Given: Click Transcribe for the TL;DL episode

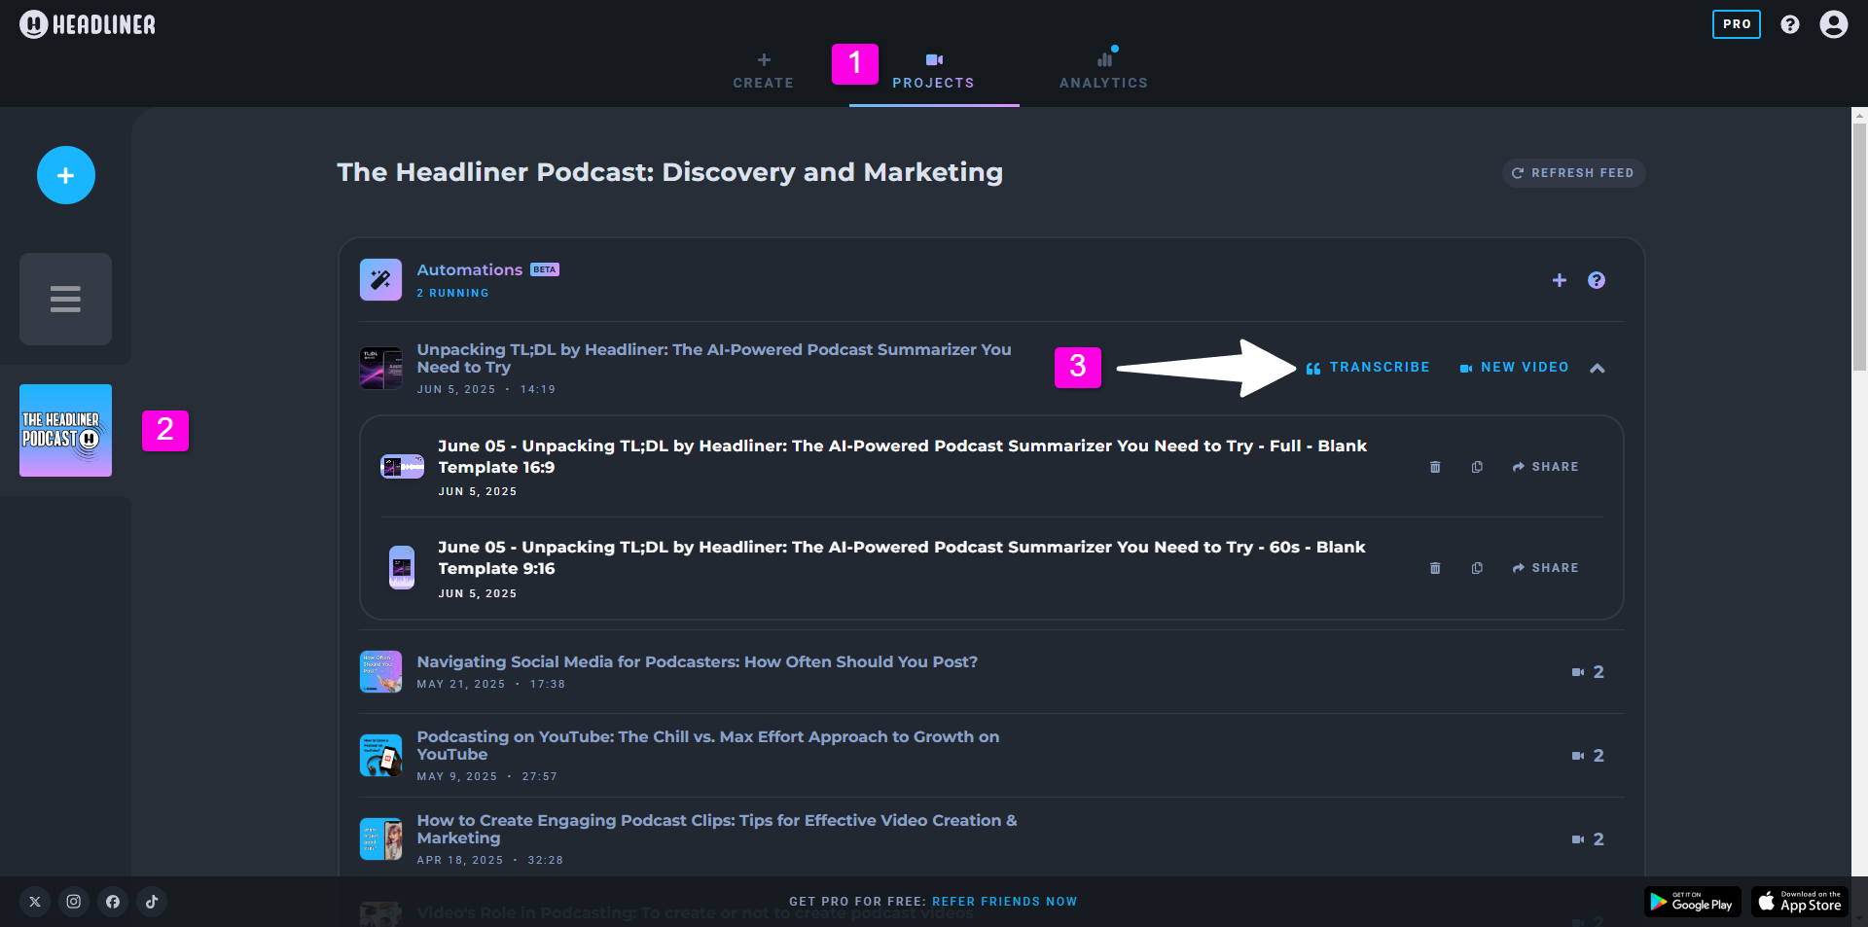Looking at the screenshot, I should coord(1368,368).
